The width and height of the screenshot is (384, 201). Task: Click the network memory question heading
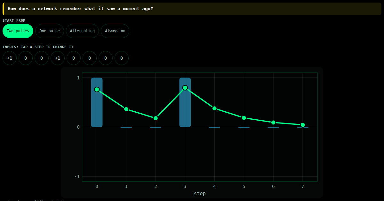point(80,9)
